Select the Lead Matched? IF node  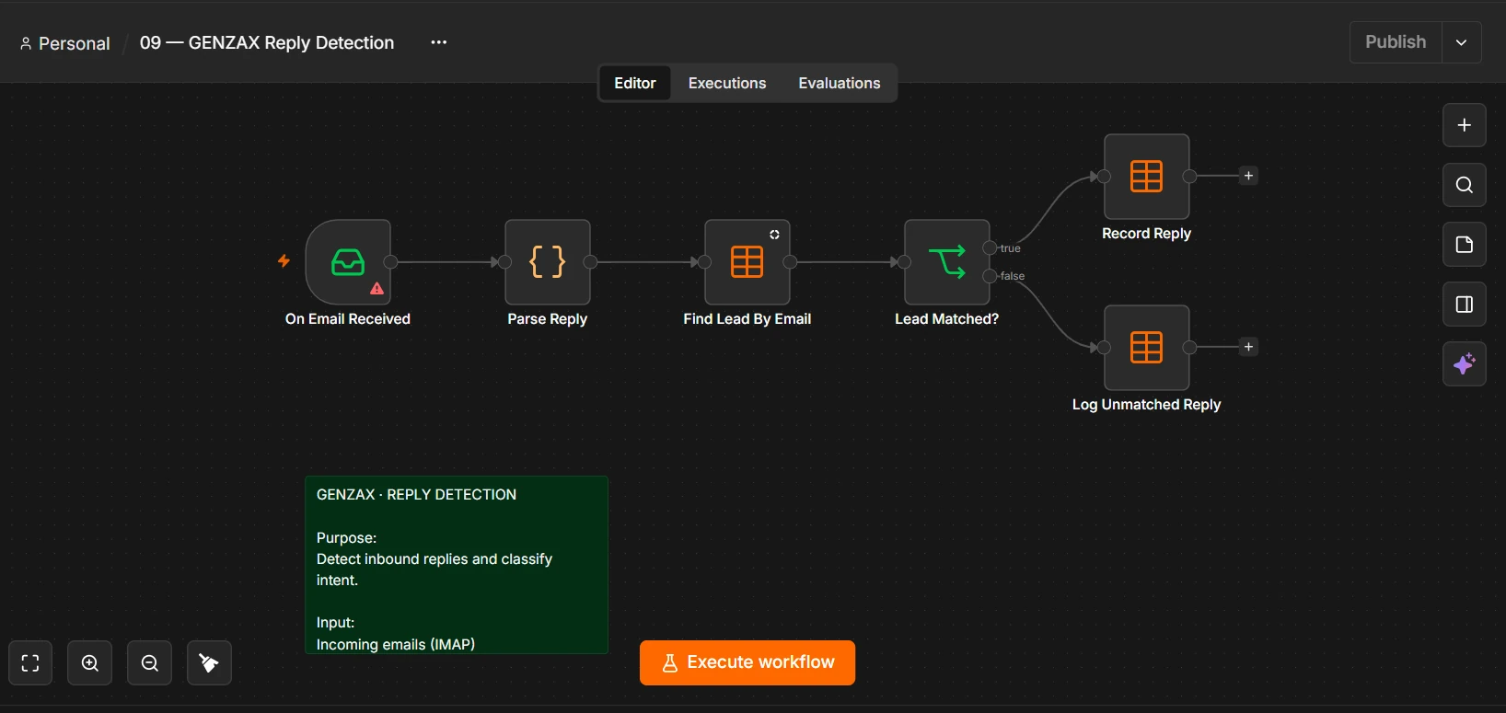pos(947,262)
